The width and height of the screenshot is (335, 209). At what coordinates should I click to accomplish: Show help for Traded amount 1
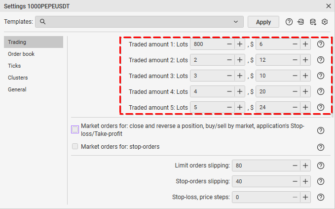321,44
